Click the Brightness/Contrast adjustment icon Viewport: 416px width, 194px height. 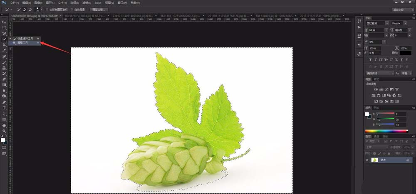tap(376, 89)
